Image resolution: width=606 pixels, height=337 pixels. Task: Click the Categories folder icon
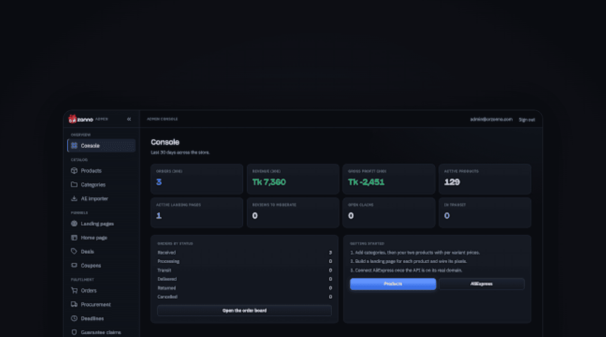click(x=74, y=185)
